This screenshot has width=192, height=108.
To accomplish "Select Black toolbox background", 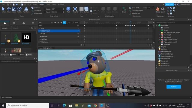I will [21, 55].
